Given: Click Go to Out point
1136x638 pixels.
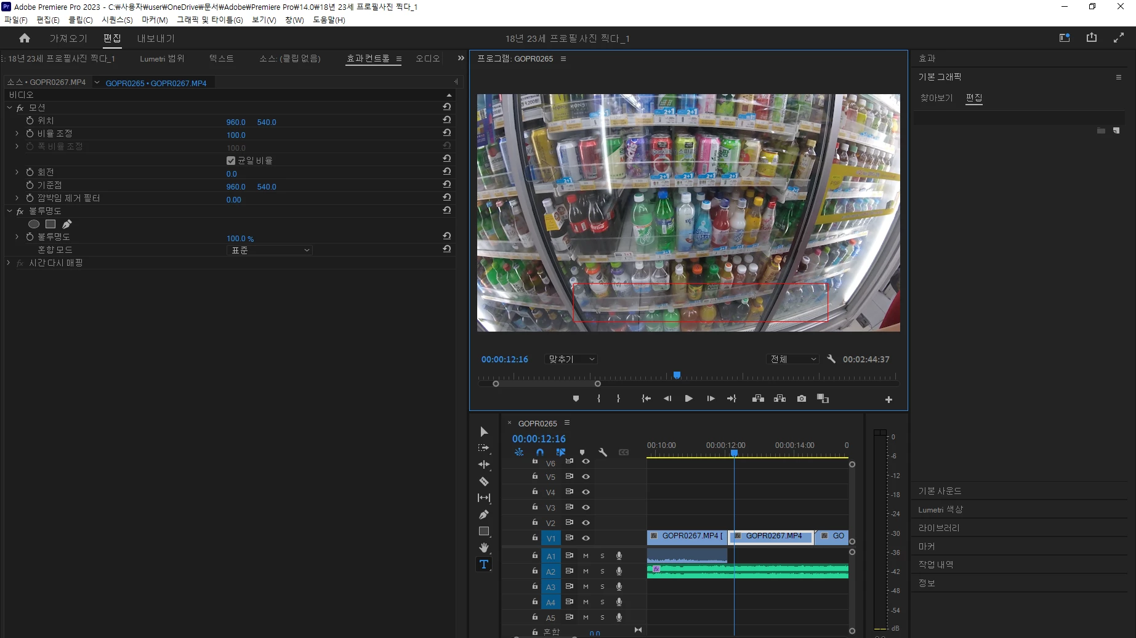Looking at the screenshot, I should (731, 399).
